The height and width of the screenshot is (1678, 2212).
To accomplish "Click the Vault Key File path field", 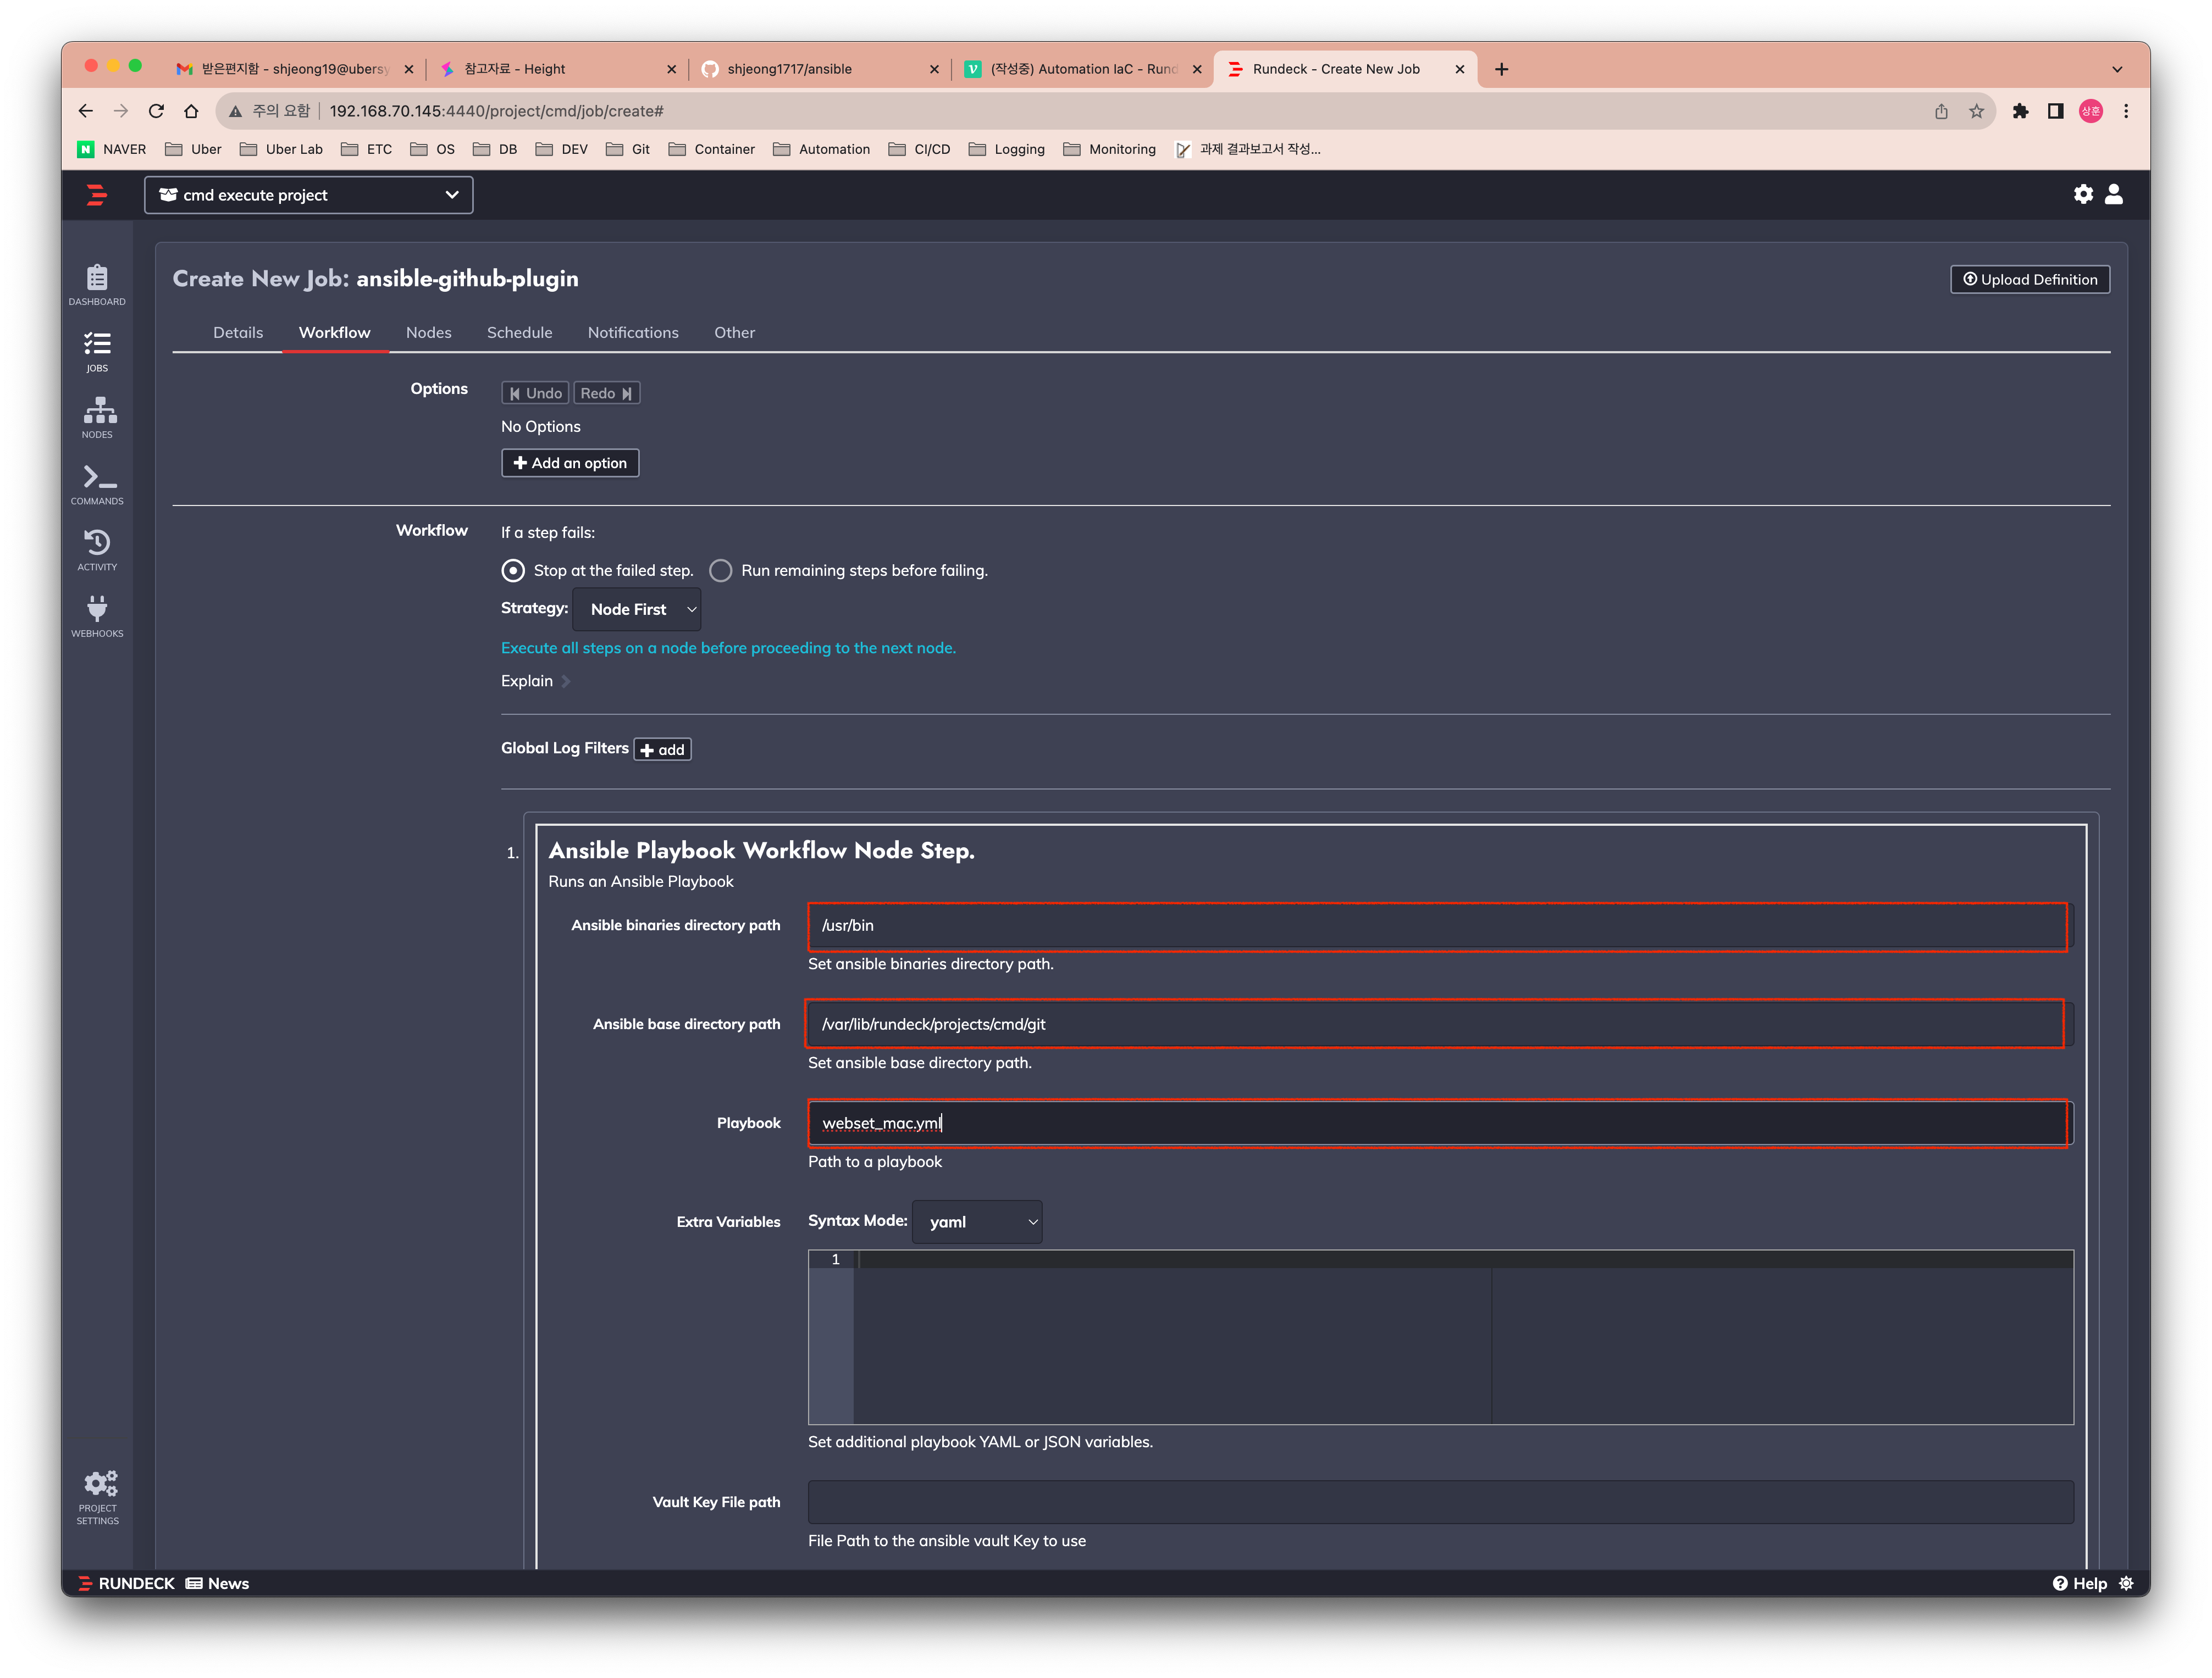I will [x=1440, y=1502].
